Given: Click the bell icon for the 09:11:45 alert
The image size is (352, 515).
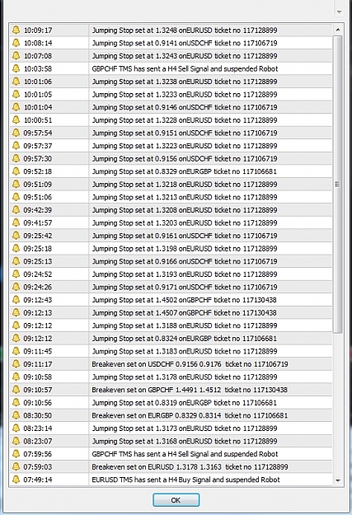Looking at the screenshot, I should point(16,351).
